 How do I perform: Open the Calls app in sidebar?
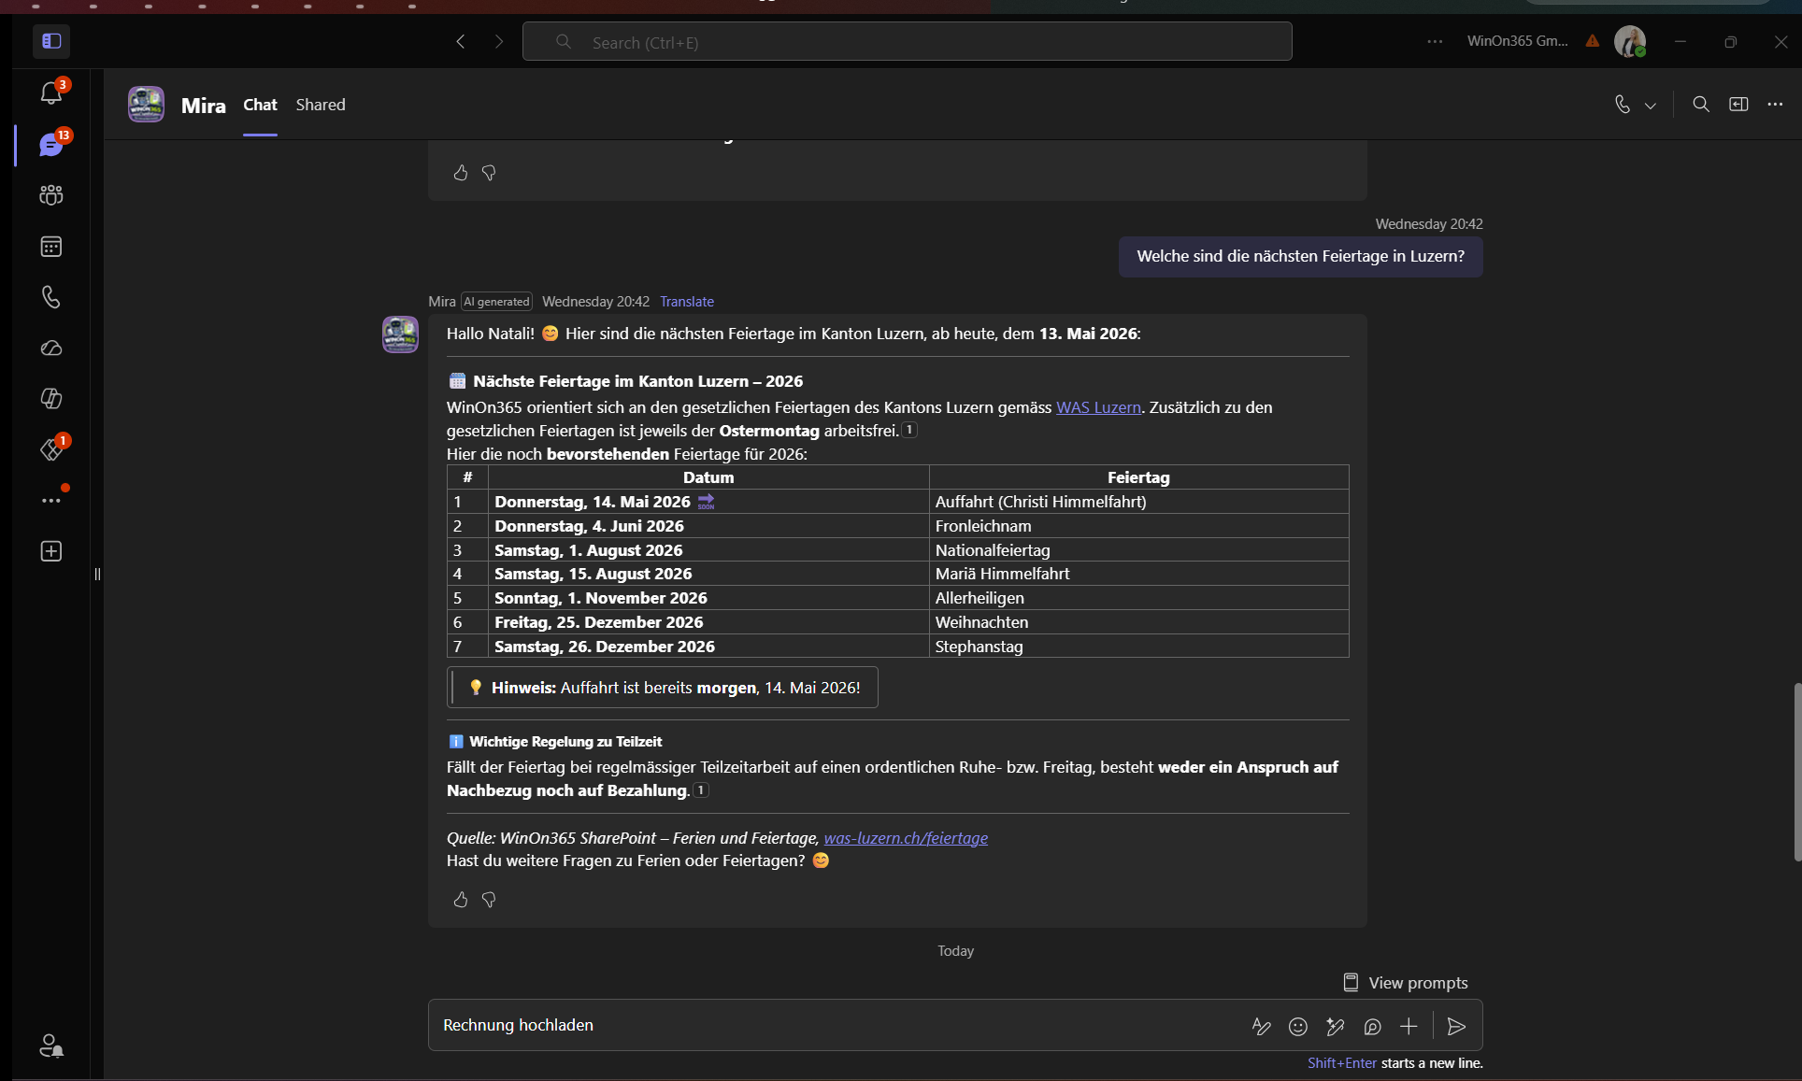(x=51, y=297)
